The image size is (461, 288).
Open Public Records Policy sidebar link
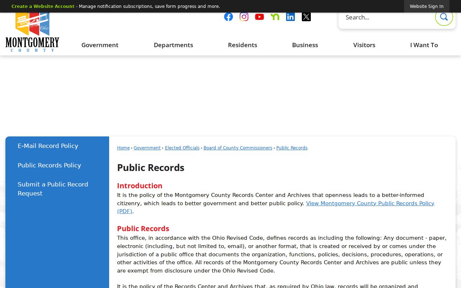point(49,165)
